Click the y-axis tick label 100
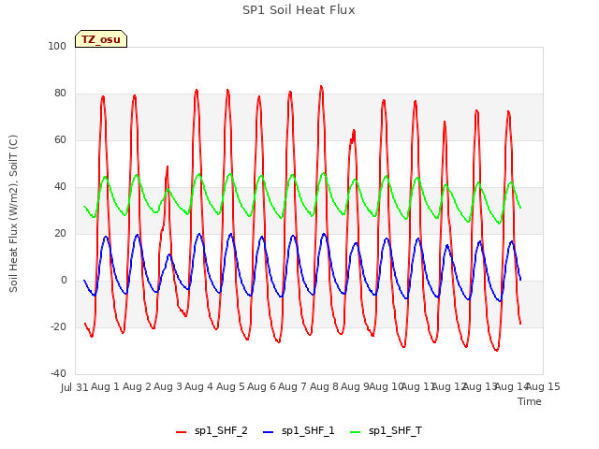Image resolution: width=599 pixels, height=449 pixels. pyautogui.click(x=57, y=46)
